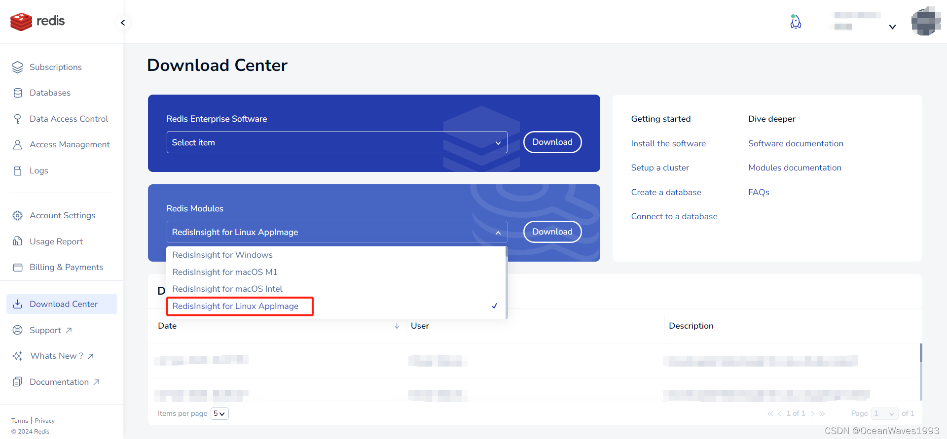947x439 pixels.
Task: Go to last page double-chevron
Action: tap(822, 414)
